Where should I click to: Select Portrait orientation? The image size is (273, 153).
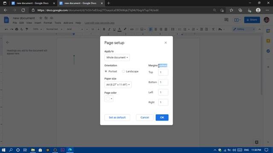pos(106,71)
